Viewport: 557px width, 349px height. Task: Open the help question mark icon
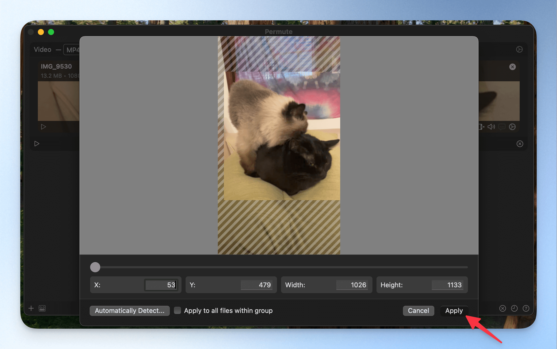pyautogui.click(x=526, y=308)
